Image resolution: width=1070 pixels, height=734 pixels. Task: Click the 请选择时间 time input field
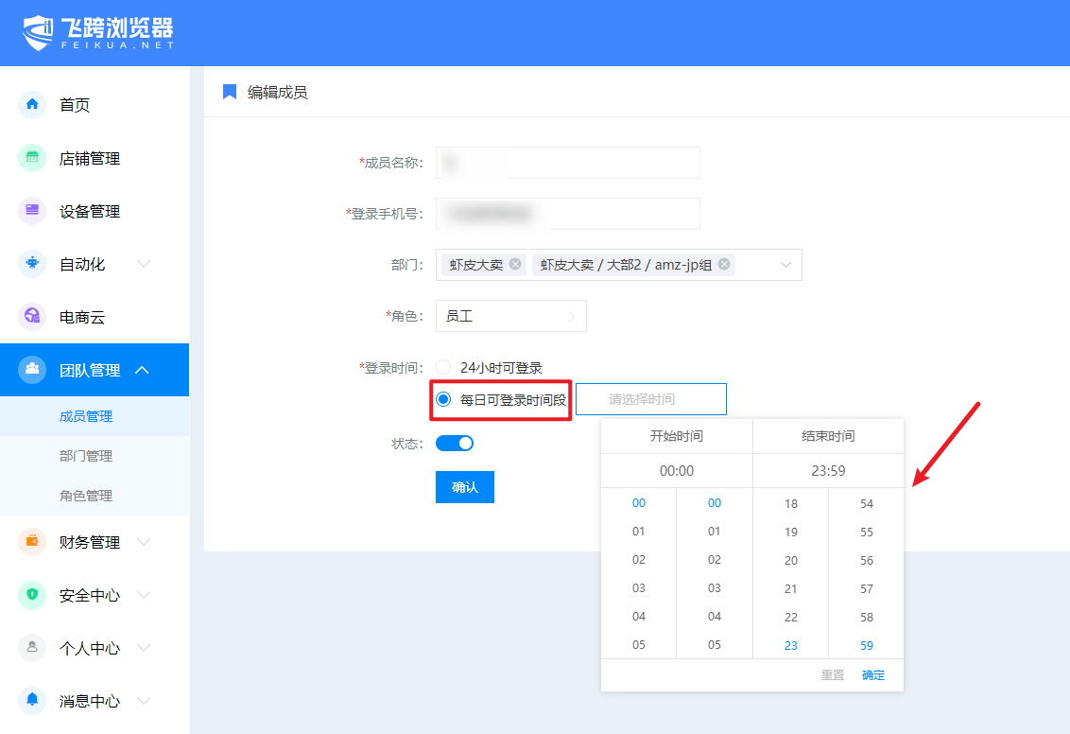tap(650, 399)
